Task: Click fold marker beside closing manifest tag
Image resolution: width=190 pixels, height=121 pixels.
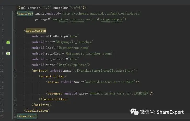Action: [15, 116]
